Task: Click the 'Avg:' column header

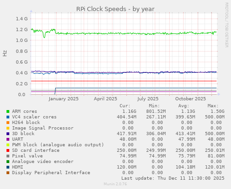Action: click(x=184, y=106)
